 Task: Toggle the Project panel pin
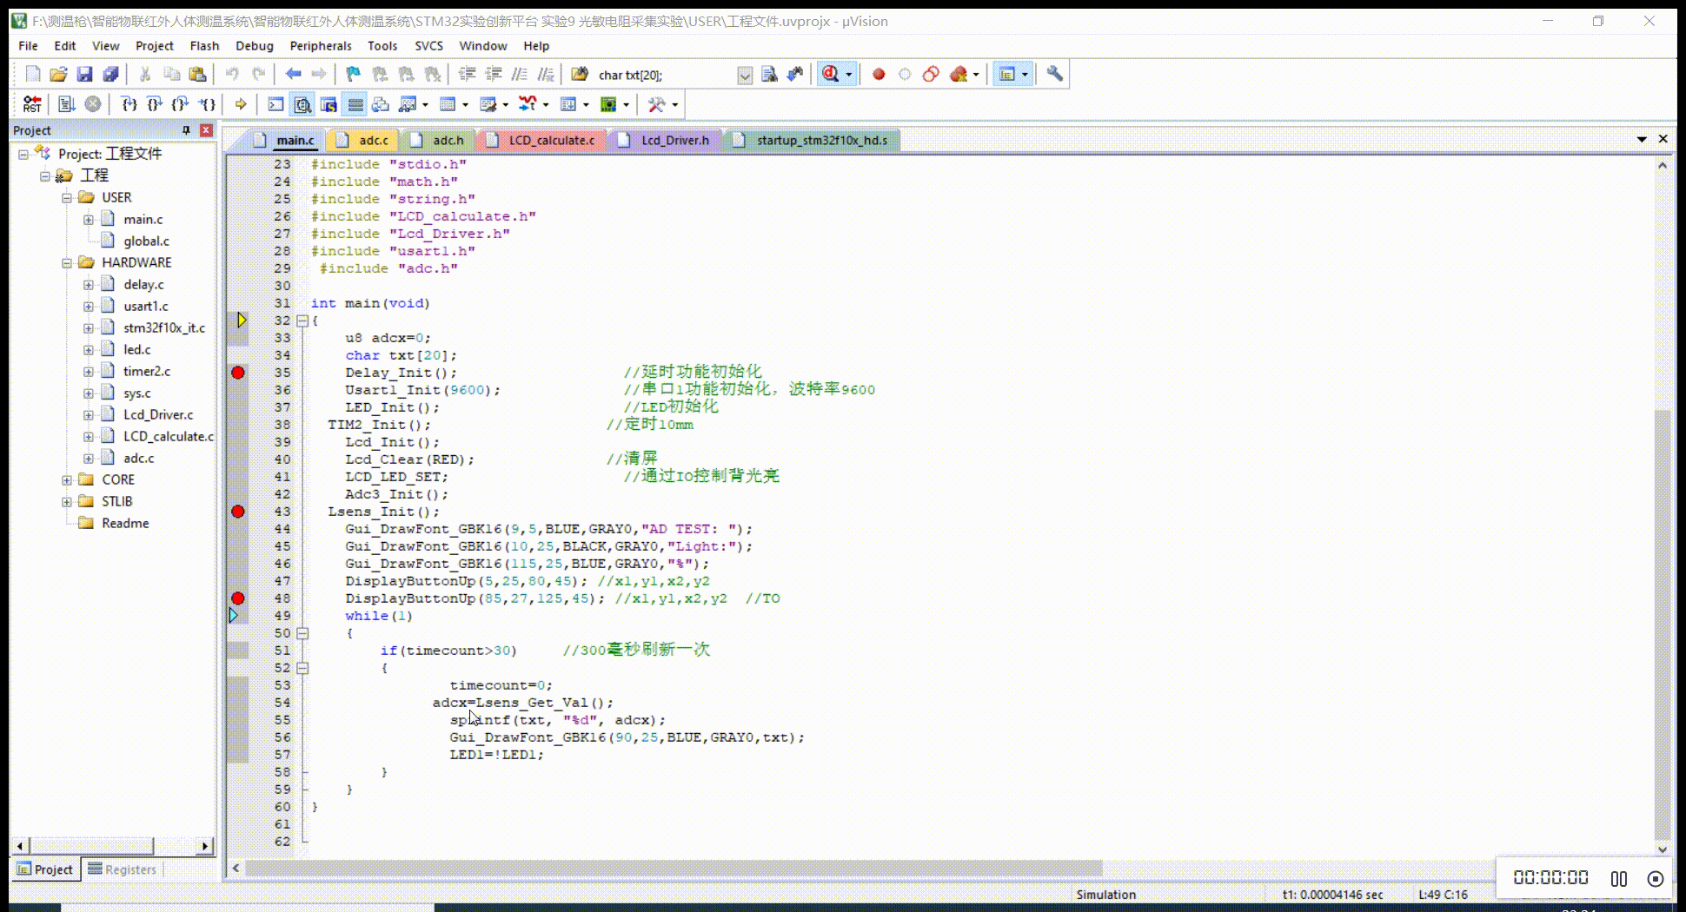click(x=186, y=130)
